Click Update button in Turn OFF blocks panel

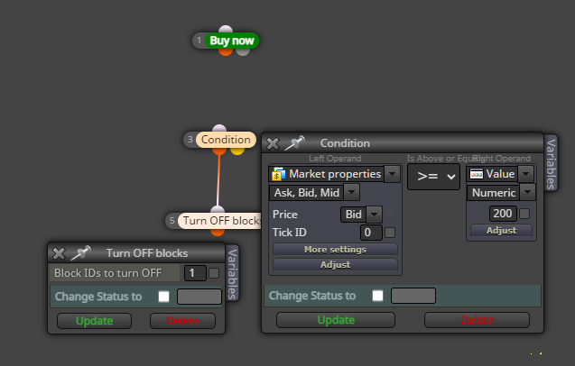coord(94,321)
